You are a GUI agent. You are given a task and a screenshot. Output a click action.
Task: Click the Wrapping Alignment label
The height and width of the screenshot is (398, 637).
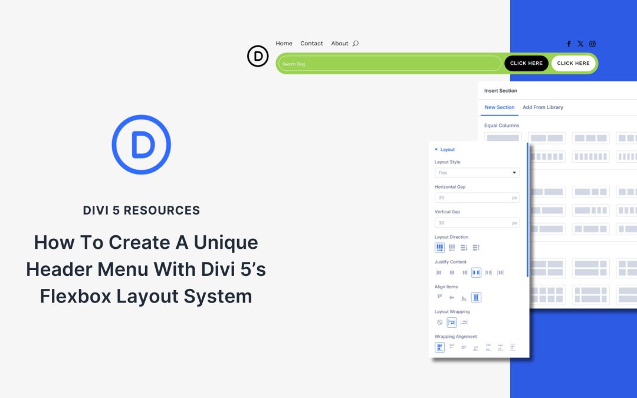(x=456, y=337)
